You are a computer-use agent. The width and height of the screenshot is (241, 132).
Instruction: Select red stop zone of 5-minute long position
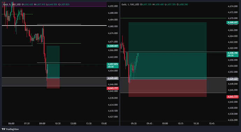[x=53, y=83]
